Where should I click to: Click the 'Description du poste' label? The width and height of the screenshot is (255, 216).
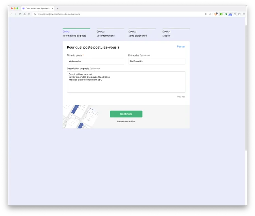[x=78, y=69]
